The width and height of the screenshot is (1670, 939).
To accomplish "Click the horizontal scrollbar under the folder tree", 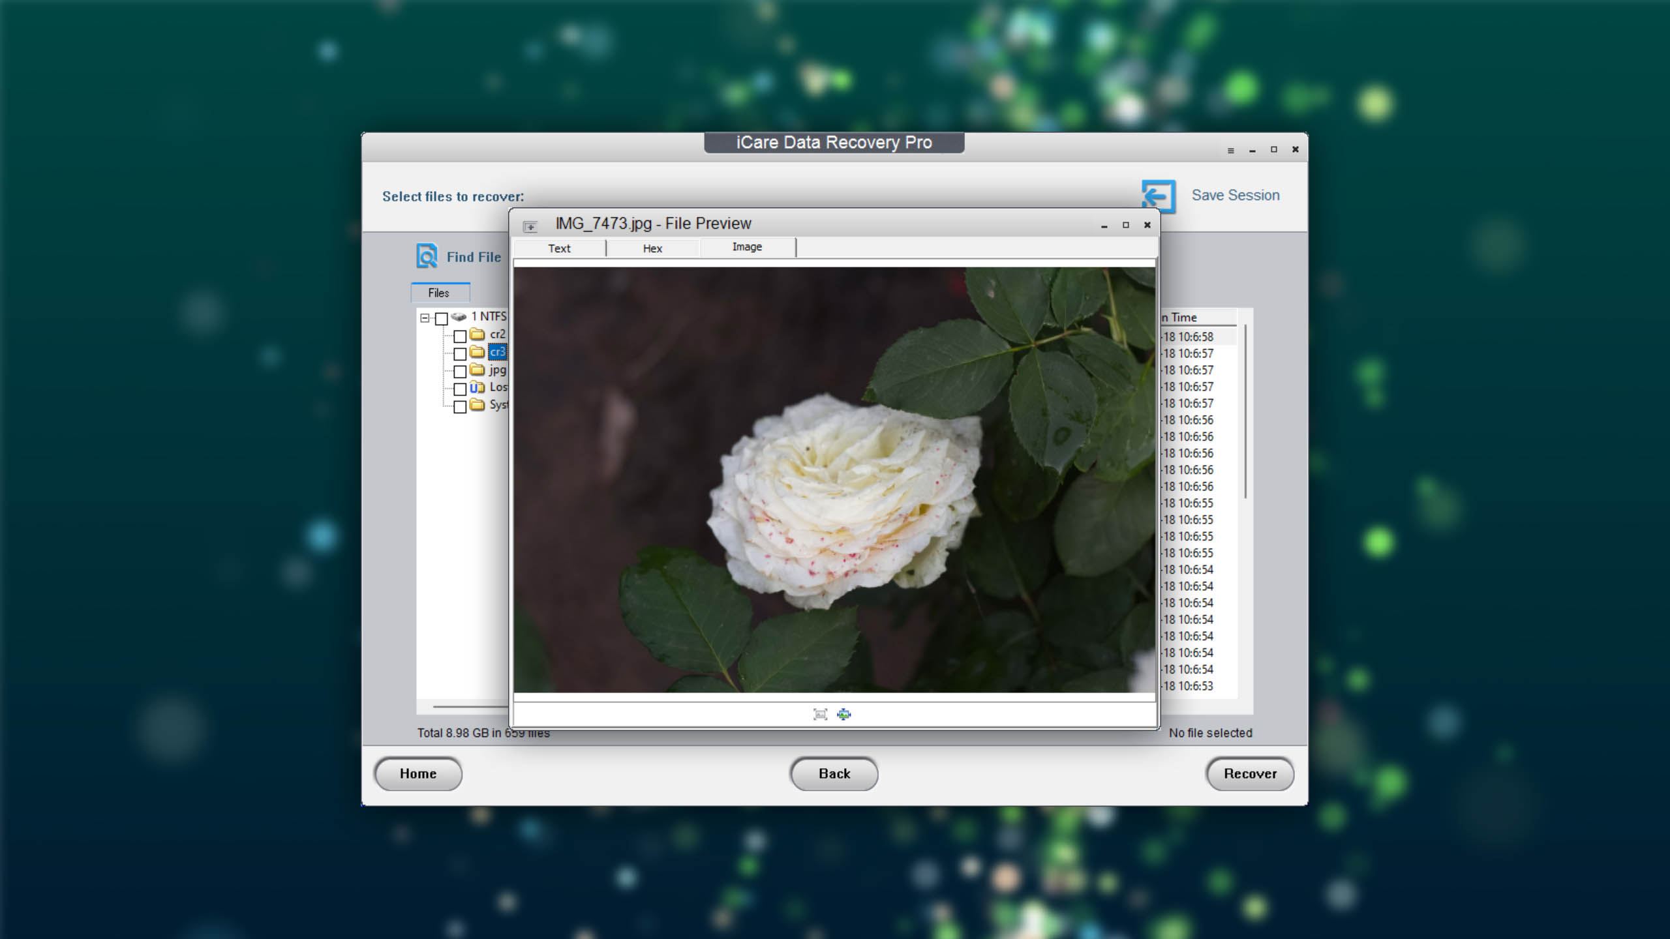I will click(470, 707).
